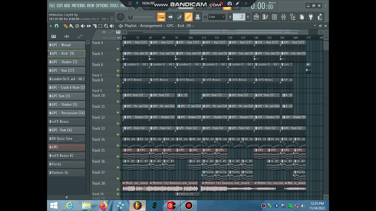Select the Slip tool in playlist toolbar

[89, 26]
